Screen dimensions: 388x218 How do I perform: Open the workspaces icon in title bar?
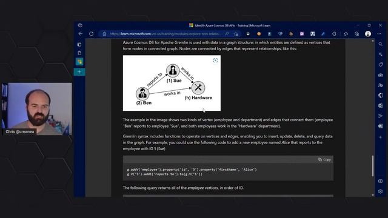click(80, 25)
